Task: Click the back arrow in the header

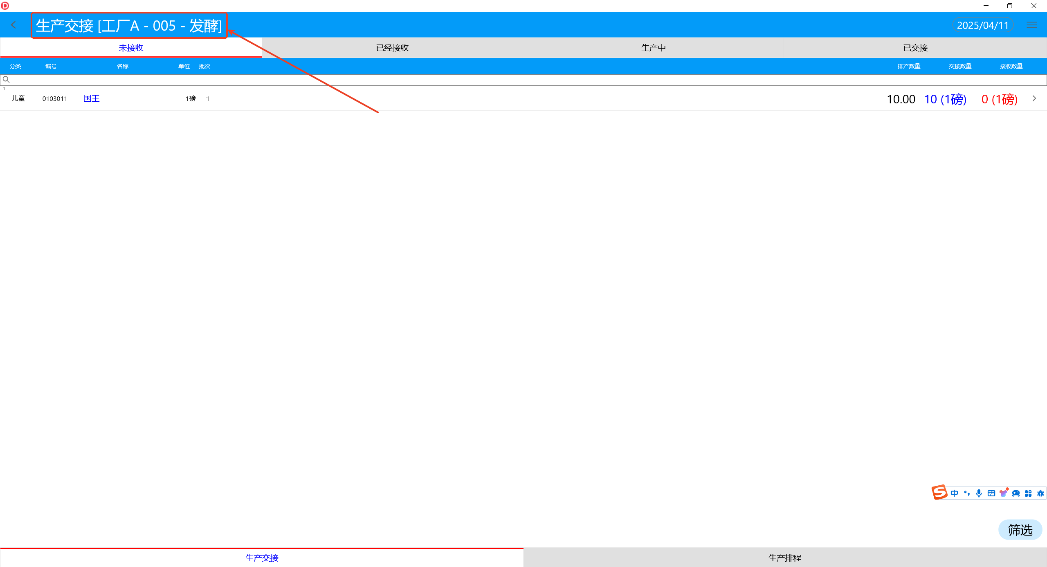Action: click(x=13, y=25)
